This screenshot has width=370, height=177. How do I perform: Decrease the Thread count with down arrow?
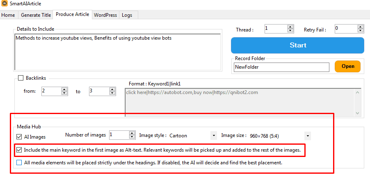coord(290,31)
